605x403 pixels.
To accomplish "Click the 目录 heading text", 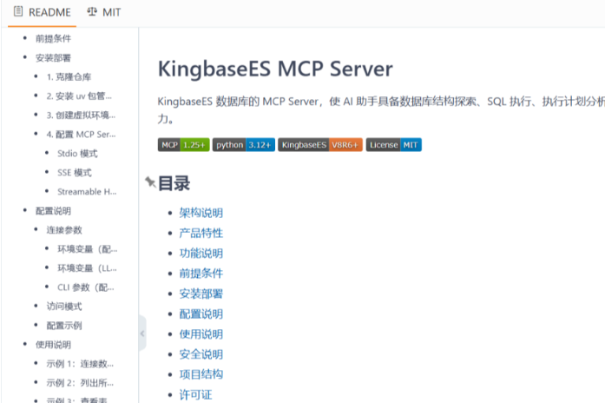I will 174,183.
